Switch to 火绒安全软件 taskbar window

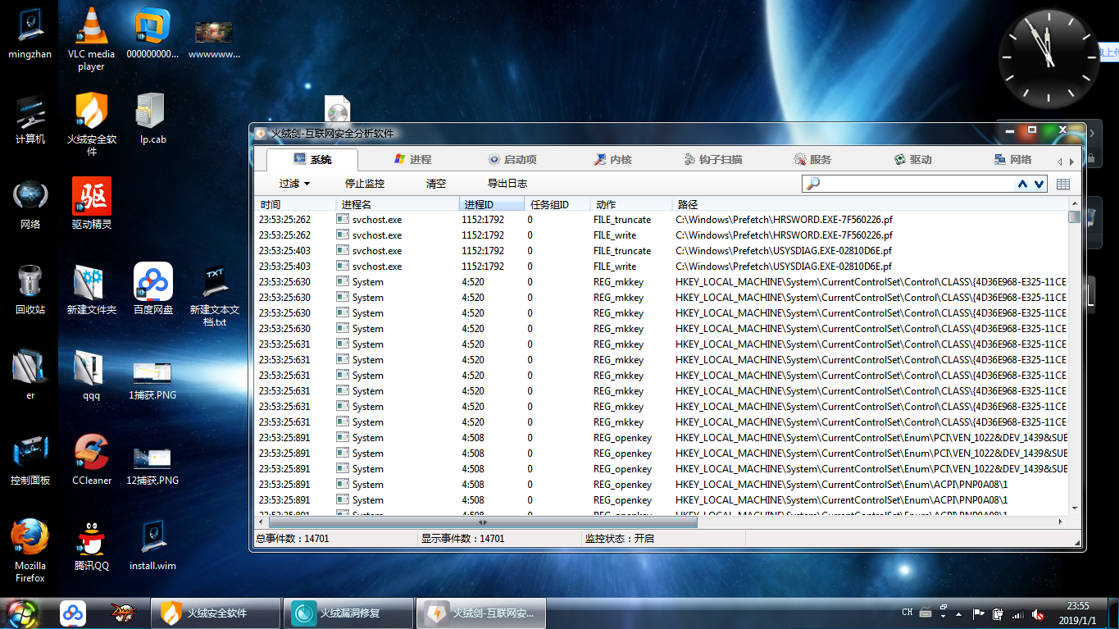point(215,613)
